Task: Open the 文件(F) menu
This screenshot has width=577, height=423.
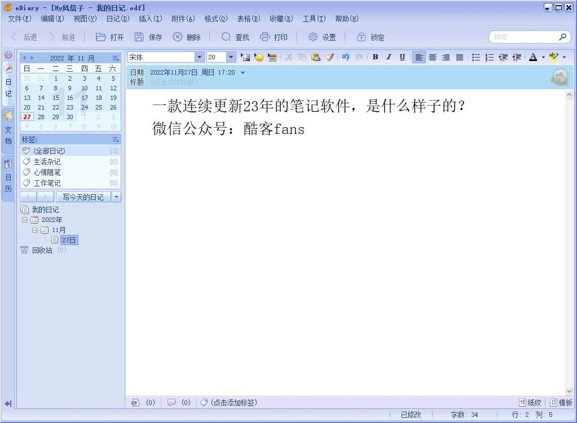Action: (x=20, y=19)
